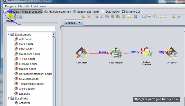Run the flow with the play button

click(11, 16)
